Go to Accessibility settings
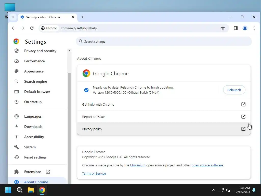Image resolution: width=261 pixels, height=196 pixels. [38, 137]
